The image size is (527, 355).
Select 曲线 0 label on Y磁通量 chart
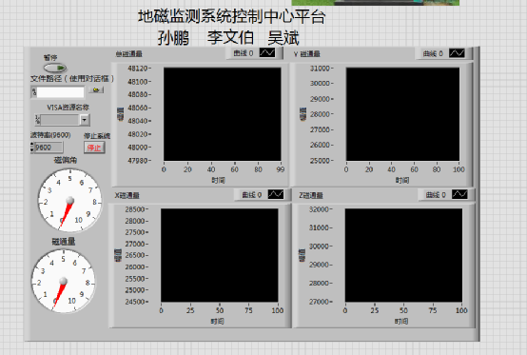point(433,53)
